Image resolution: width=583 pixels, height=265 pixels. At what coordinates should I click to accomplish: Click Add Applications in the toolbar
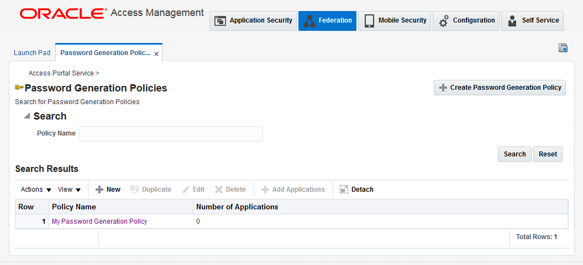point(293,190)
